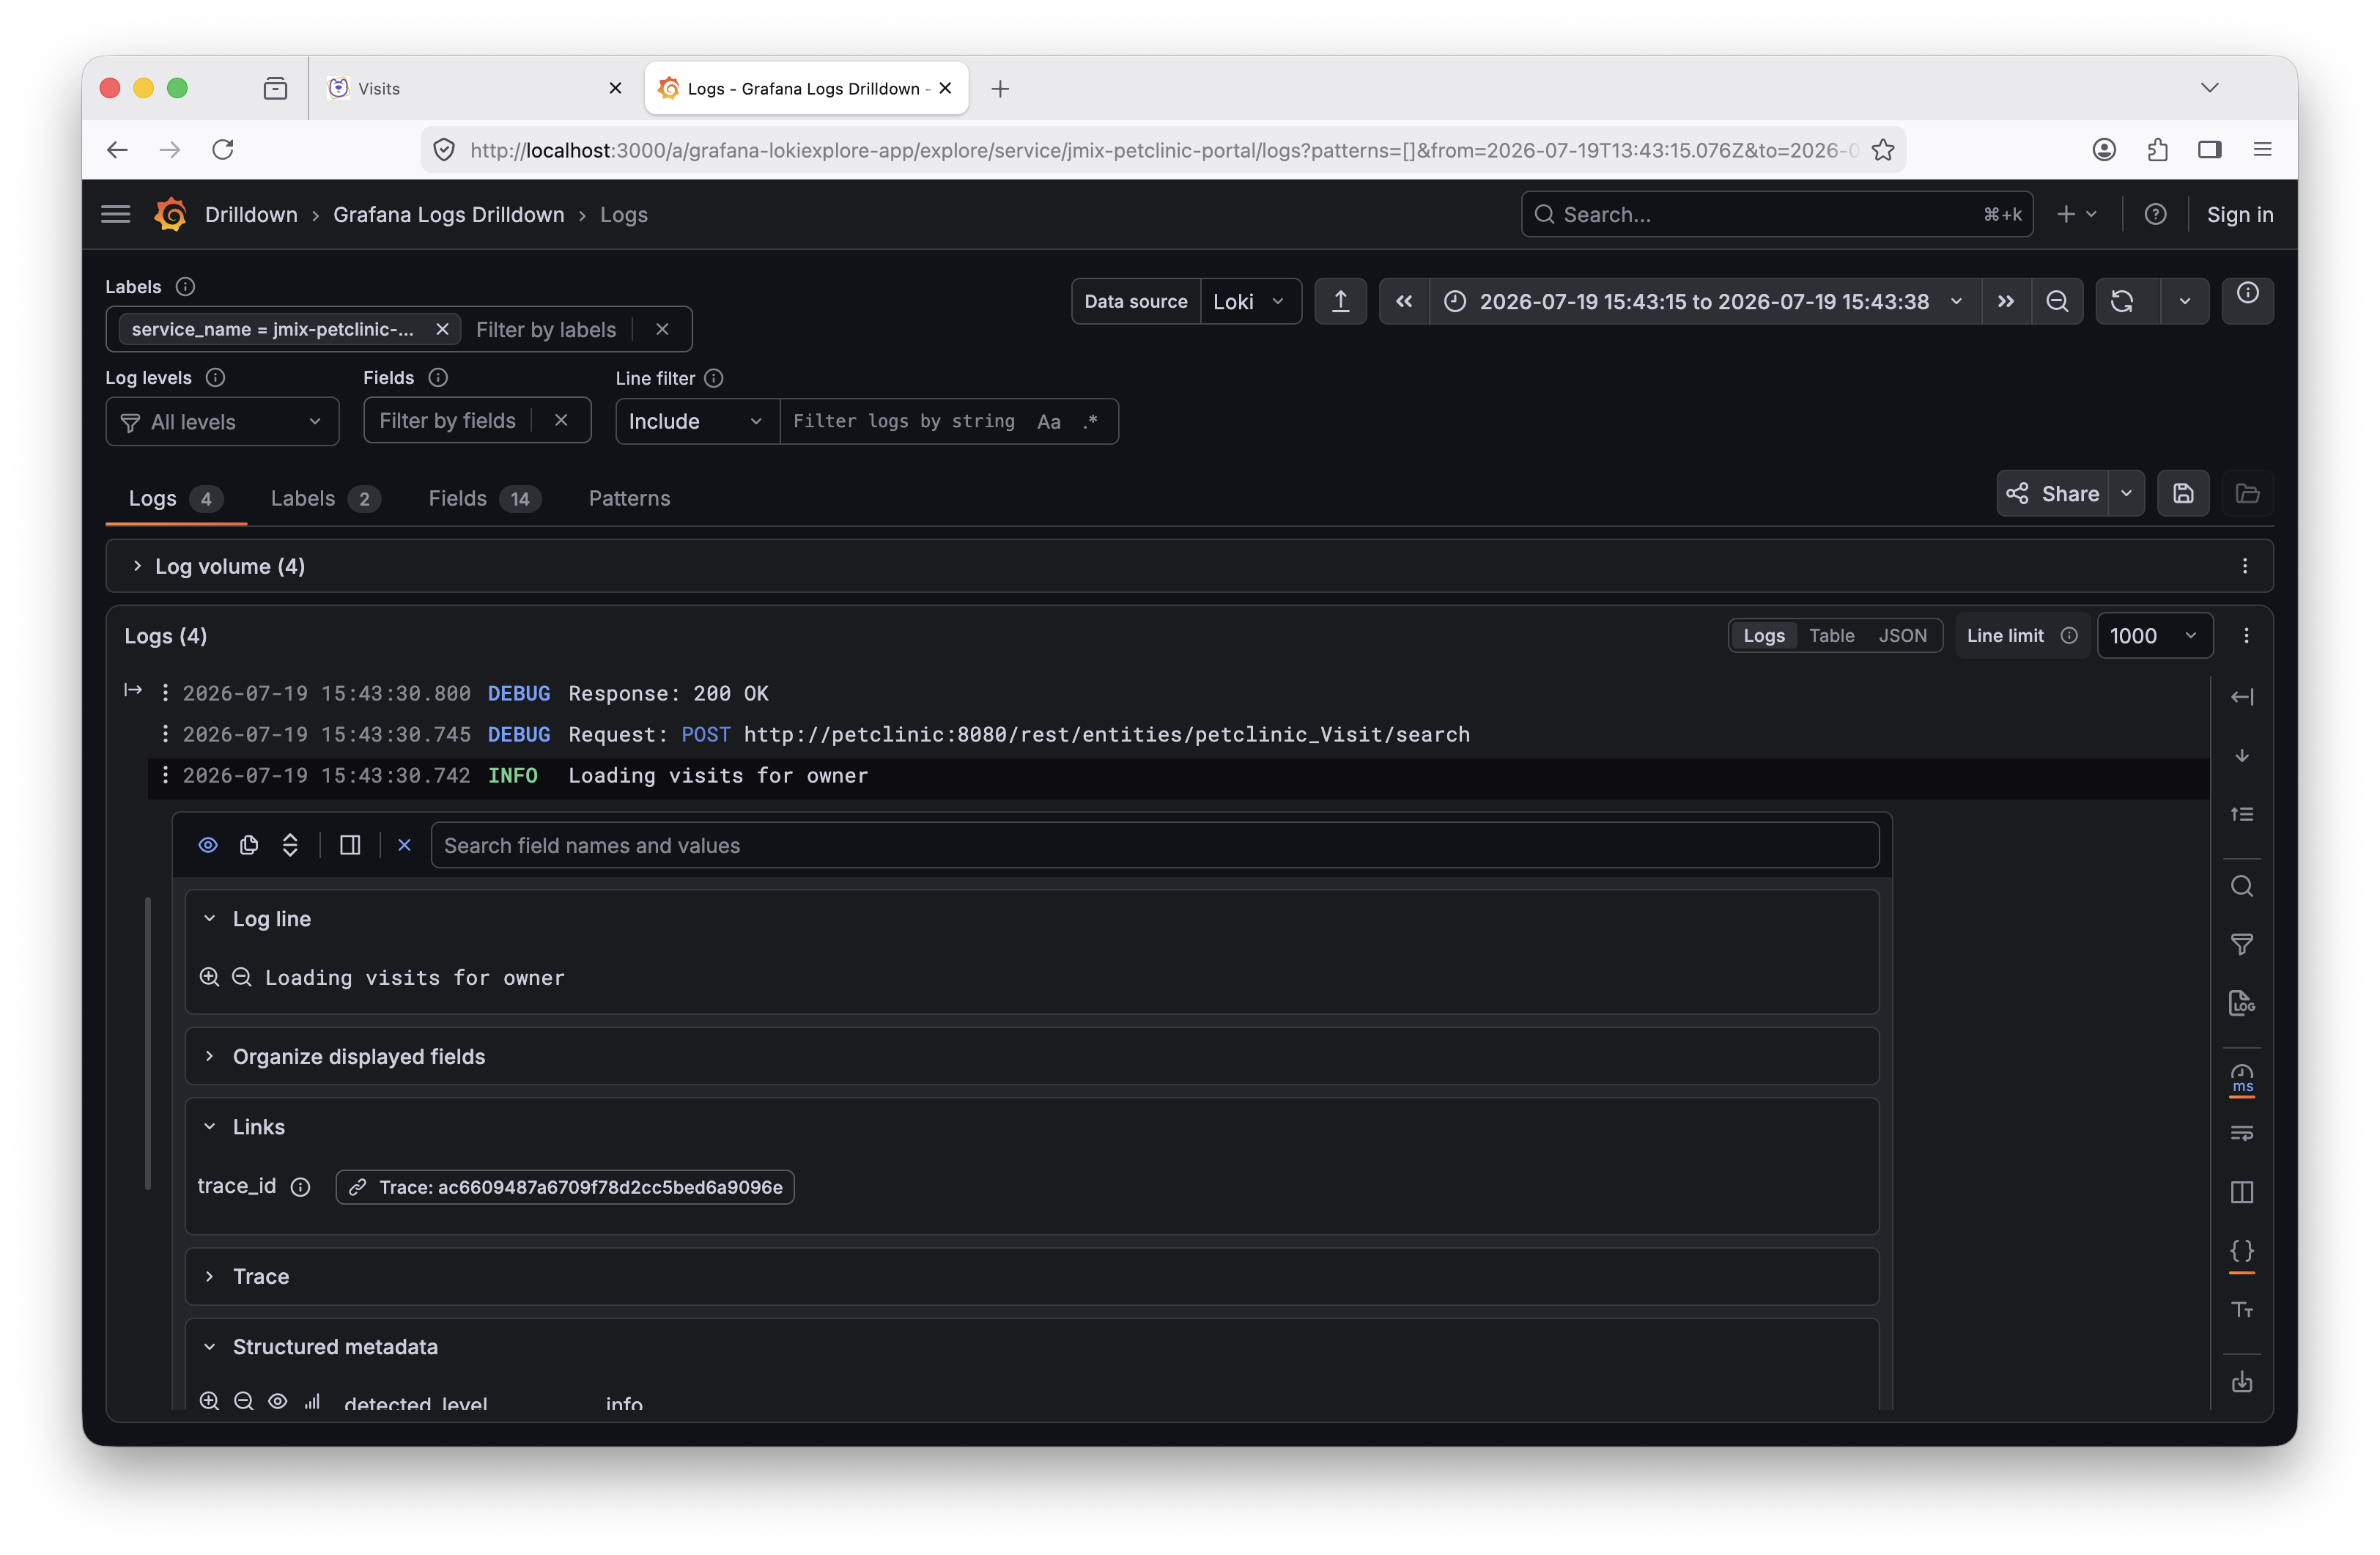Switch to the Labels tab
Screen dimensions: 2380x1555
point(325,498)
